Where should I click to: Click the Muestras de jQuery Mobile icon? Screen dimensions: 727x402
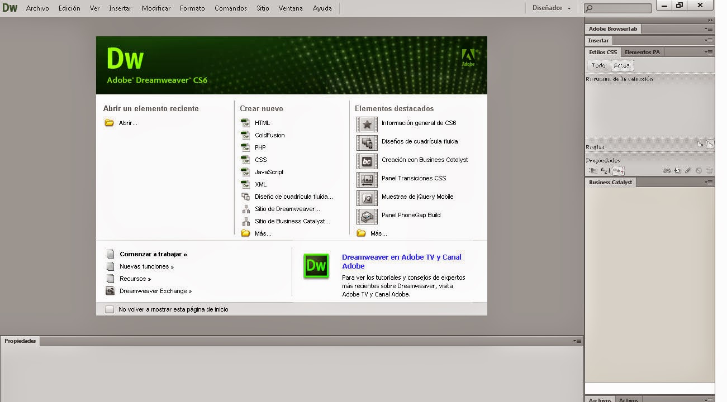pyautogui.click(x=367, y=197)
